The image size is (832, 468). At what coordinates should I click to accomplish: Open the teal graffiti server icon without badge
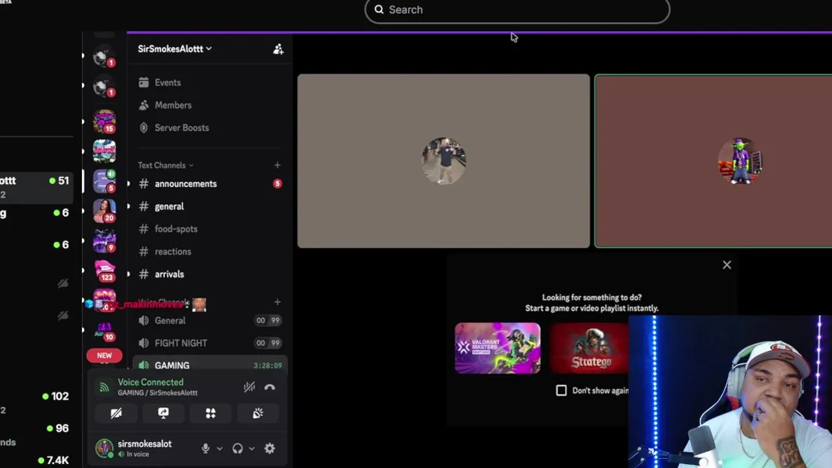pyautogui.click(x=104, y=151)
